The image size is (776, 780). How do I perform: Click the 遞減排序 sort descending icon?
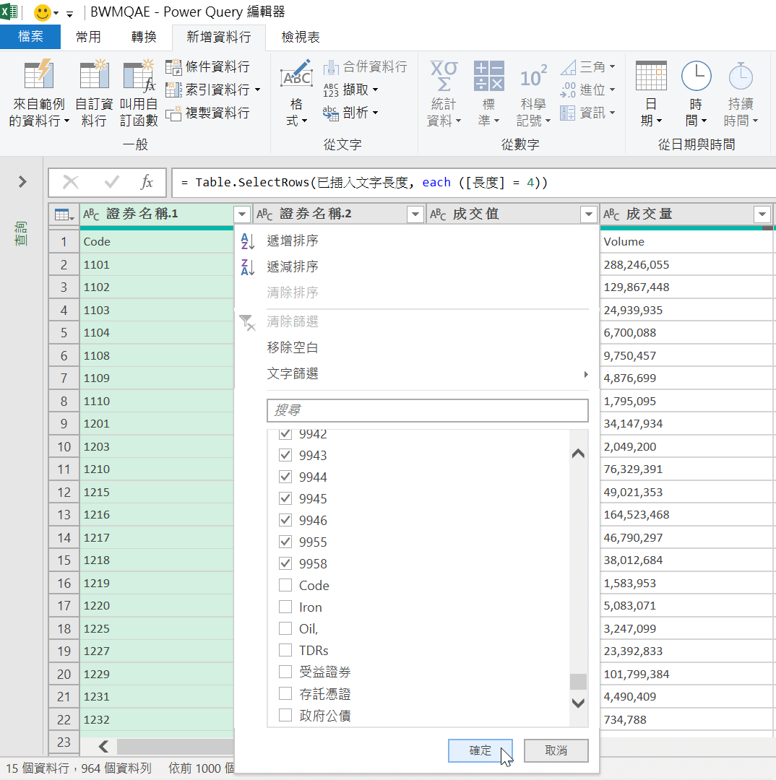click(247, 267)
